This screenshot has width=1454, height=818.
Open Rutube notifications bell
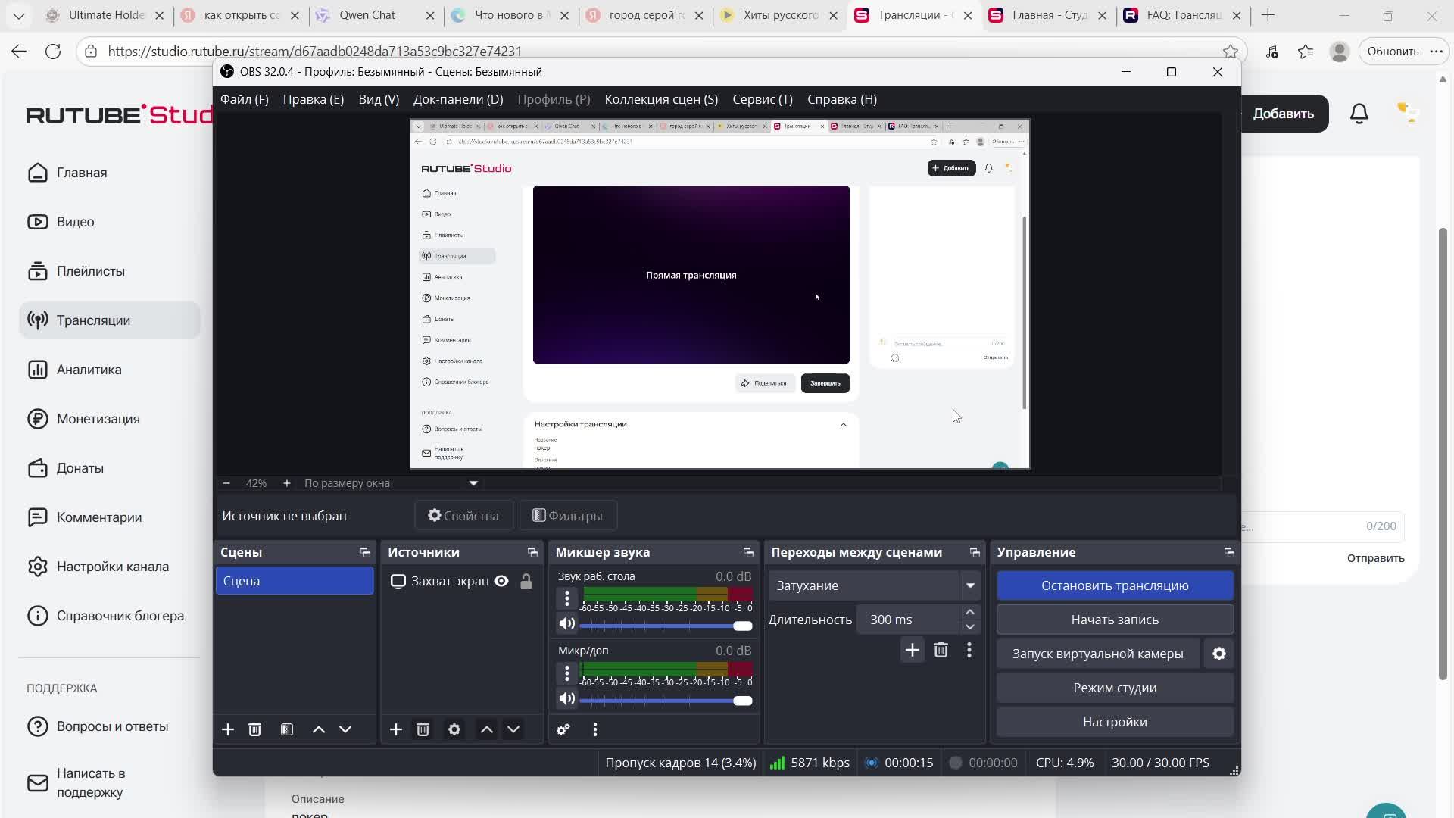[x=1359, y=114]
